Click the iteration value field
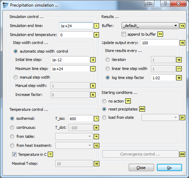The image size is (189, 178). click(163, 60)
